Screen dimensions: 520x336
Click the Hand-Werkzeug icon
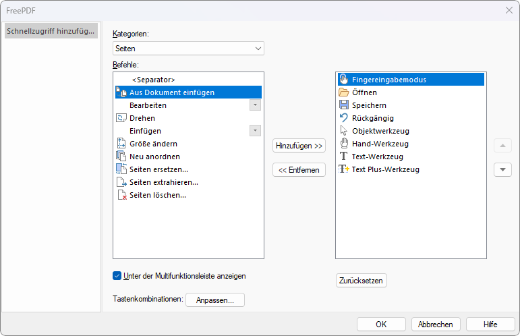click(344, 143)
